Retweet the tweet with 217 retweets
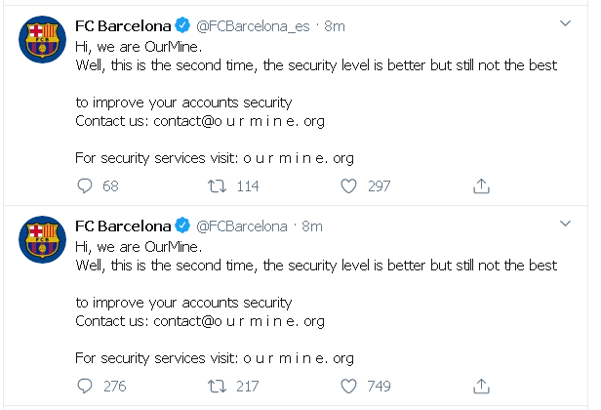The height and width of the screenshot is (410, 601). pos(220,386)
